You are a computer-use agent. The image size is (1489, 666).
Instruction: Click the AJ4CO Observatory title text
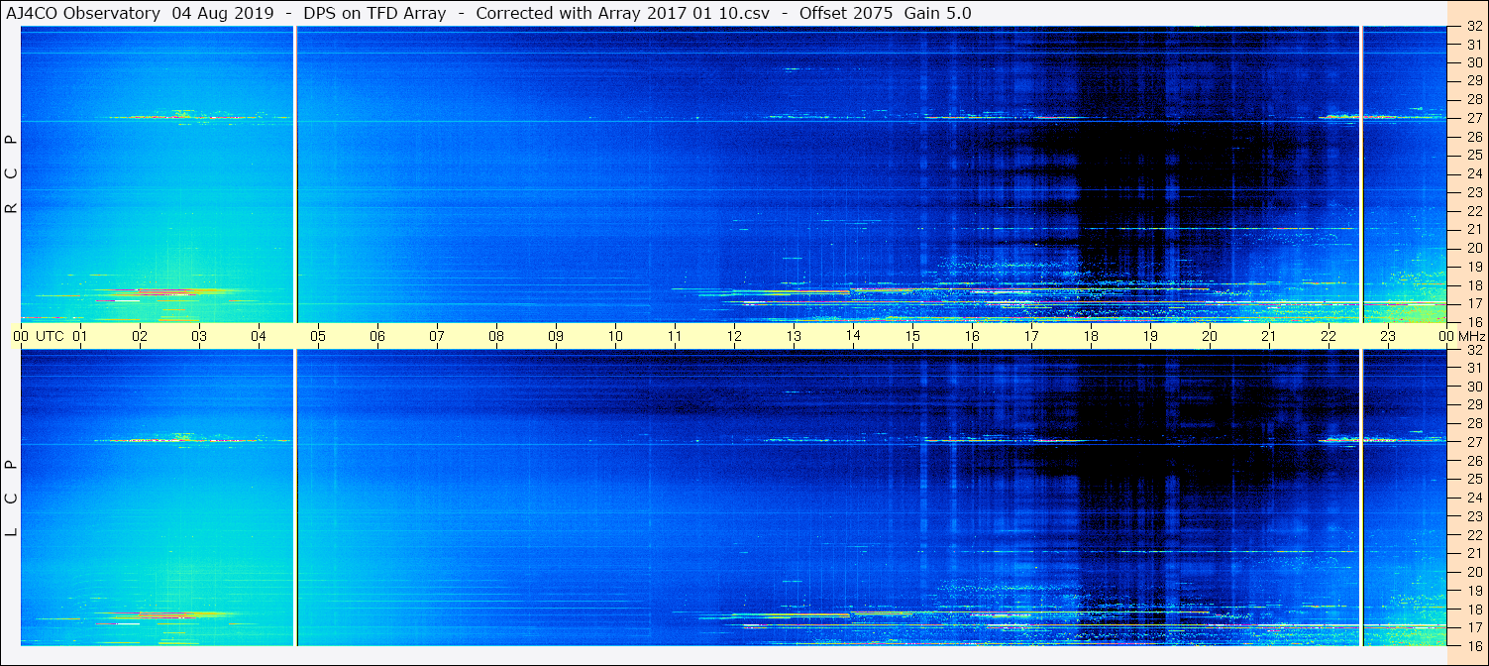(83, 13)
